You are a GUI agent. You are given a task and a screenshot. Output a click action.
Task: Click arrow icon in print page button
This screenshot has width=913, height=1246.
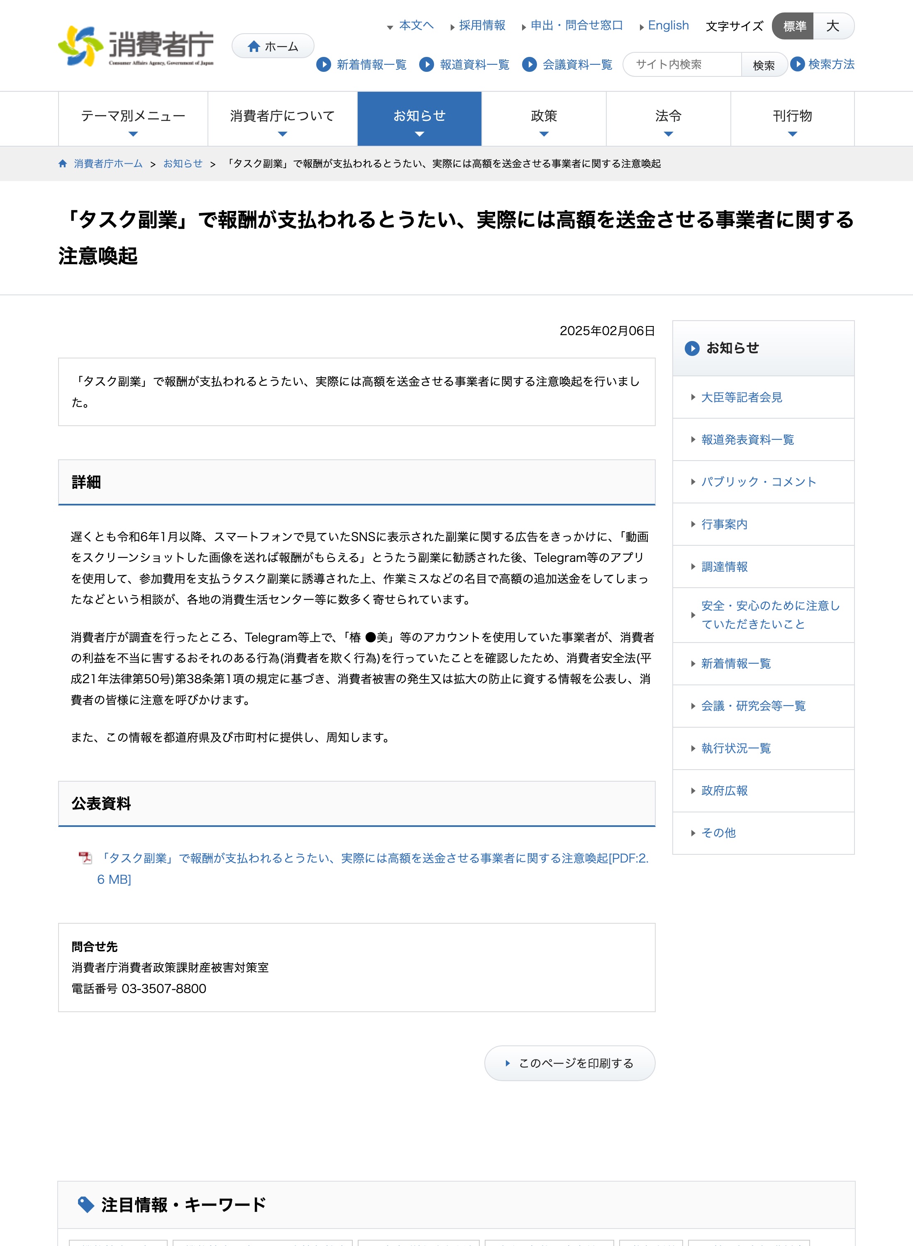tap(508, 1063)
